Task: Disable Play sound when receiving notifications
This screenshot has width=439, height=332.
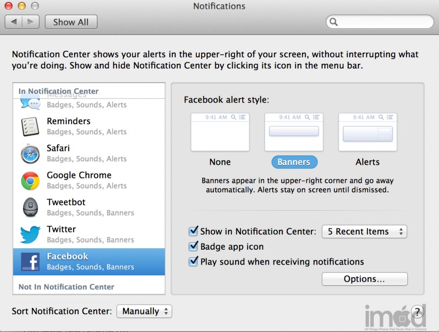Action: click(193, 262)
